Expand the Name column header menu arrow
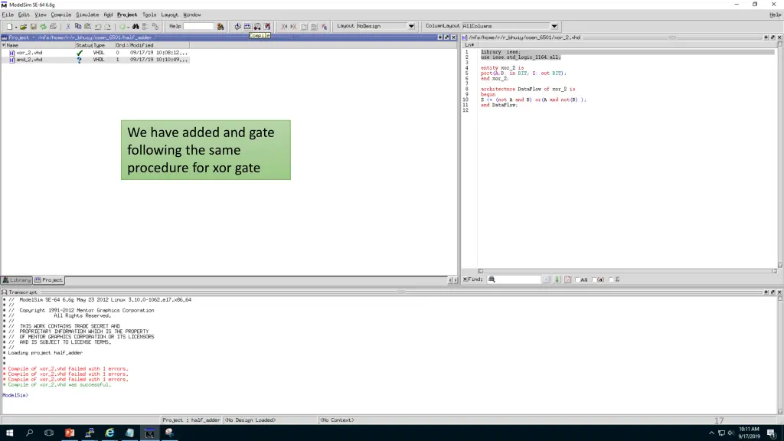The image size is (784, 441). tap(4, 45)
